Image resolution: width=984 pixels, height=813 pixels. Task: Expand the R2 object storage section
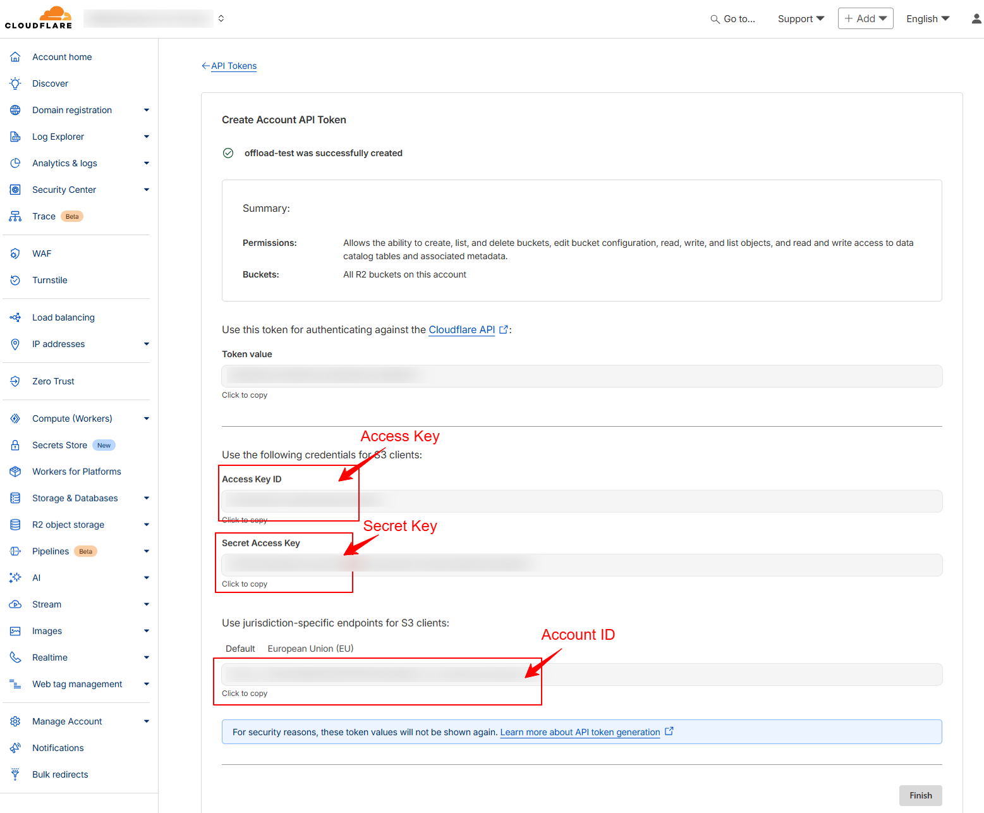[146, 525]
